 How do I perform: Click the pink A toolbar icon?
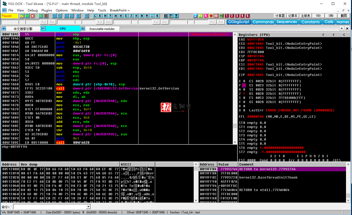click(206, 16)
